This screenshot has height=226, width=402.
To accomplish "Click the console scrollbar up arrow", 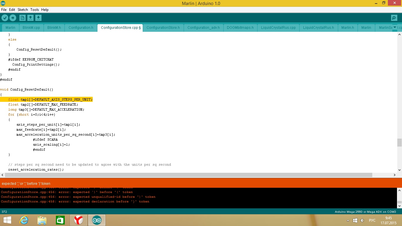I will (399, 191).
